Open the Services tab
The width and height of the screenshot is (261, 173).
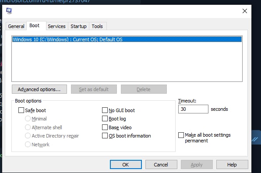(57, 26)
